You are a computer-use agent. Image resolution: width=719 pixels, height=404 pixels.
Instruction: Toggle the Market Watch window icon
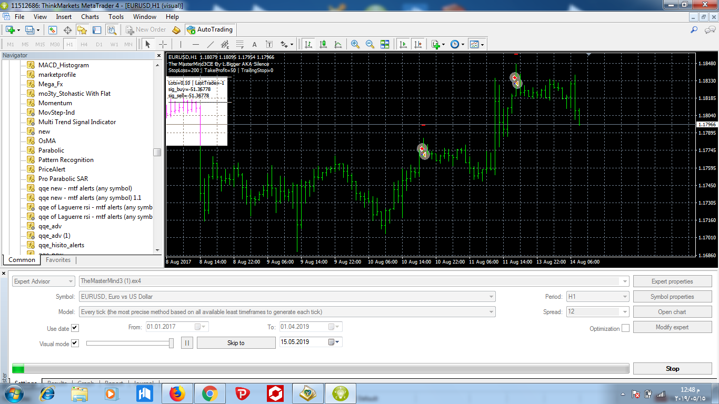pyautogui.click(x=53, y=29)
